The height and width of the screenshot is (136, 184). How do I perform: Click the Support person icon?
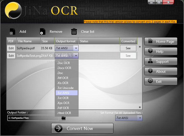point(150,61)
